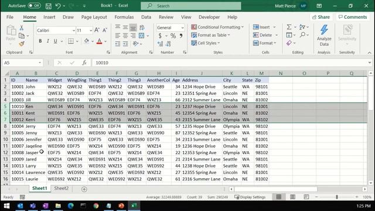Open the Calibri font name dropdown

click(x=74, y=30)
